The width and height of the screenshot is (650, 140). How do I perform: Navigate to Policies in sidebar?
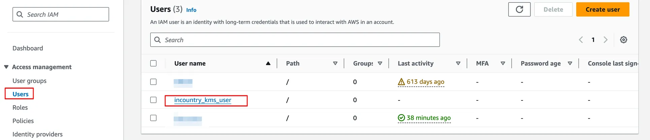[x=23, y=121]
